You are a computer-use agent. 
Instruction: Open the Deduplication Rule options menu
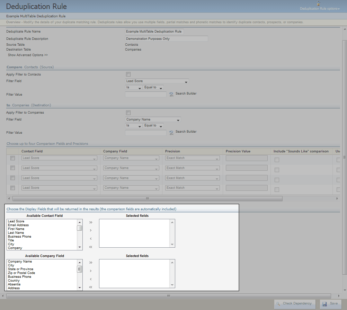click(320, 9)
